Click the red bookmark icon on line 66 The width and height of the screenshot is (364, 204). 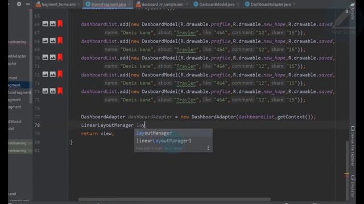coord(60,24)
